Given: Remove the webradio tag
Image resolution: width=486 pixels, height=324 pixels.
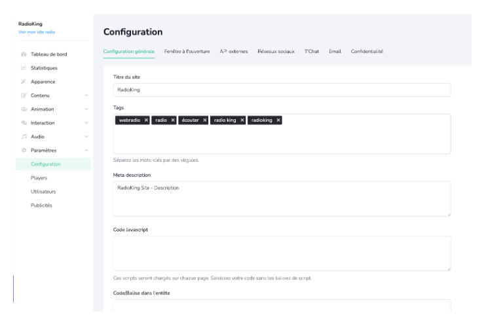Looking at the screenshot, I should pos(146,120).
